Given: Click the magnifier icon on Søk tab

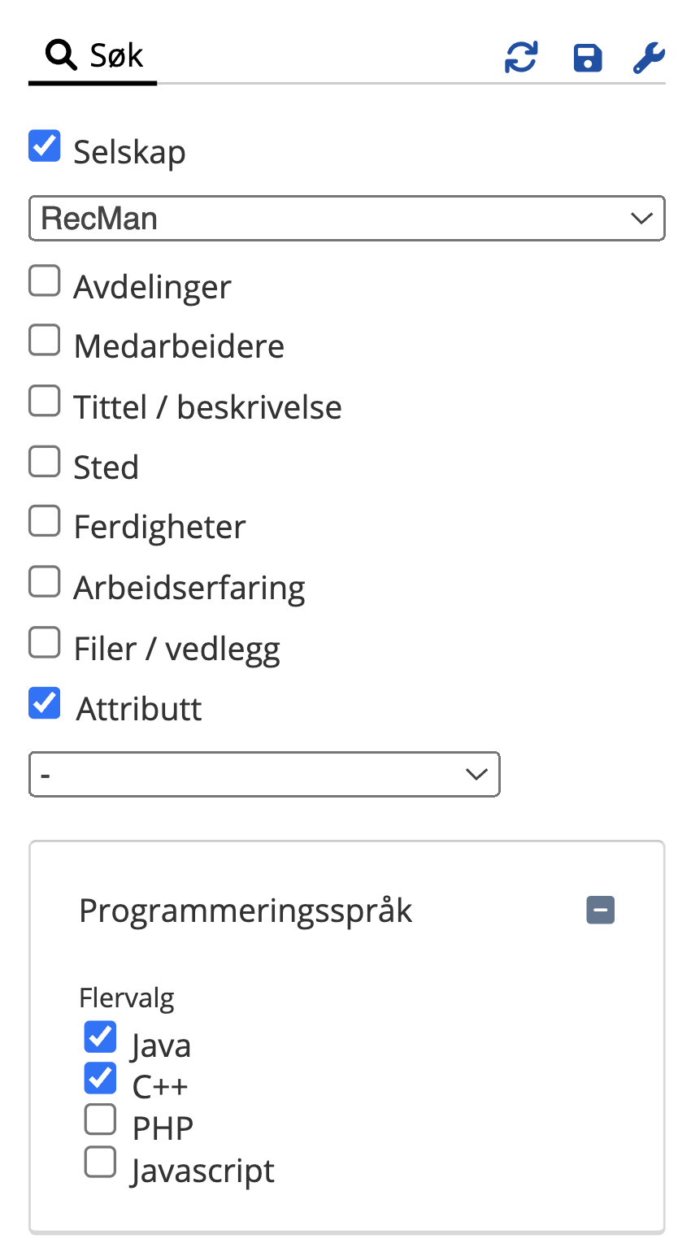Looking at the screenshot, I should tap(61, 55).
